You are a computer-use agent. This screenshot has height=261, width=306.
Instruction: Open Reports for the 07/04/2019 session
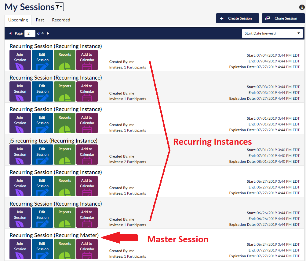pos(65,60)
